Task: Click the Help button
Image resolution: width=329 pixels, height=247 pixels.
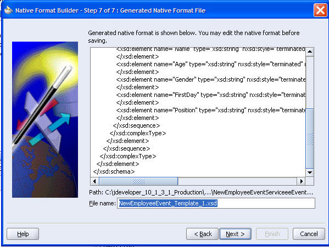Action: coord(23,234)
